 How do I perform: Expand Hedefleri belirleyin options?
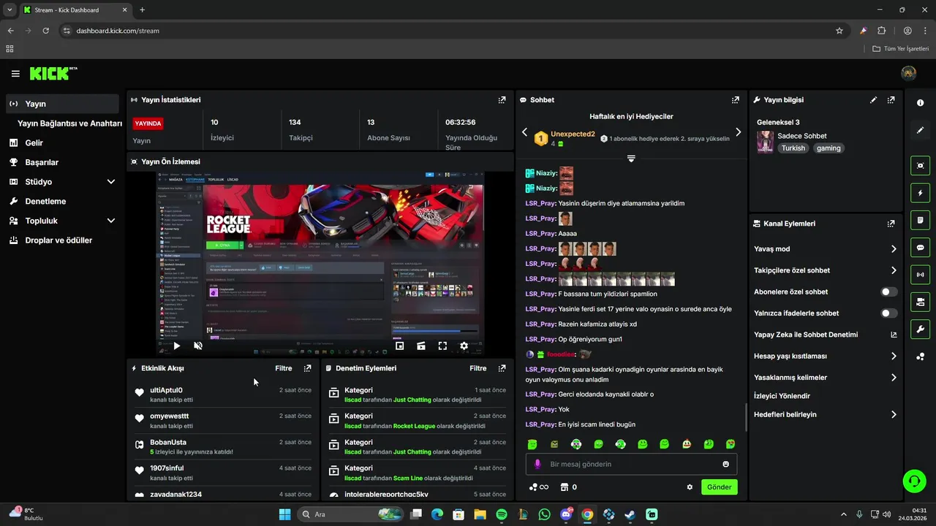[894, 414]
